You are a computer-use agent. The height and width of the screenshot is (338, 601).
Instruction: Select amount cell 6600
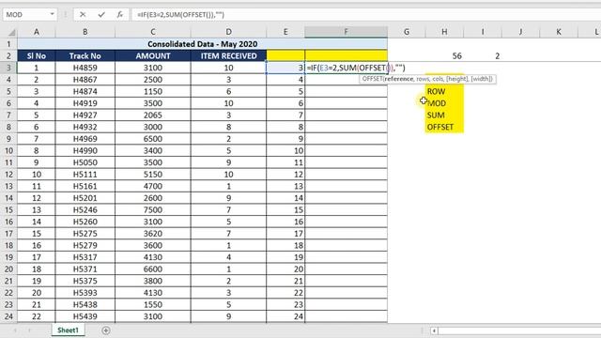point(152,269)
